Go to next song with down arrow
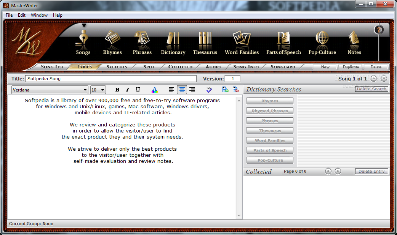 [384, 79]
